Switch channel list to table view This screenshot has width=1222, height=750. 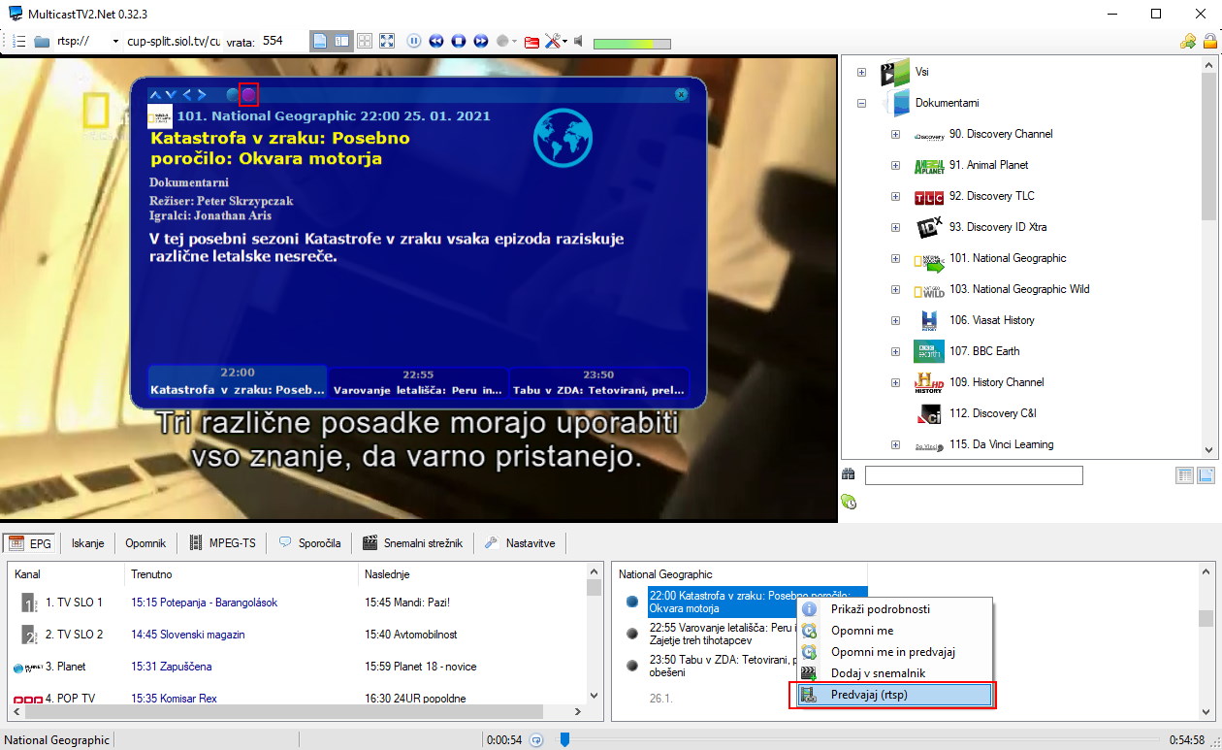(x=1184, y=475)
